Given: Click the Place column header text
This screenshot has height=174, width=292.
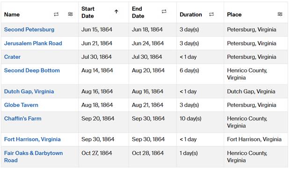Looking at the screenshot, I should (234, 14).
